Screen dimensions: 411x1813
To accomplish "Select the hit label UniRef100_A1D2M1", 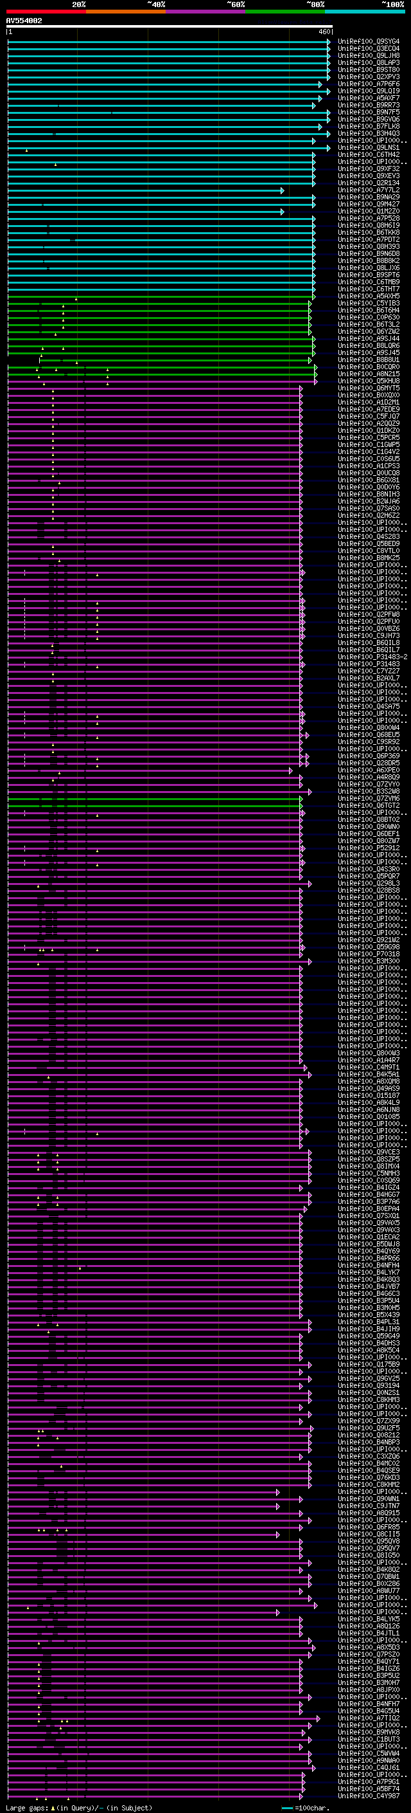I will click(x=369, y=403).
